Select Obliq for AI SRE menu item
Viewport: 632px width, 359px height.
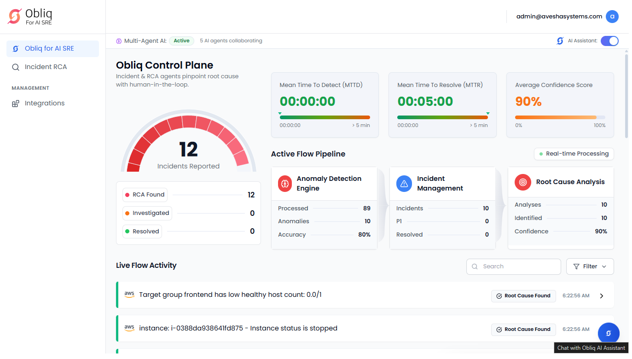(49, 48)
